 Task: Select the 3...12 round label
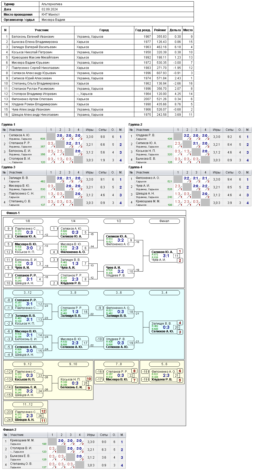tap(28, 293)
